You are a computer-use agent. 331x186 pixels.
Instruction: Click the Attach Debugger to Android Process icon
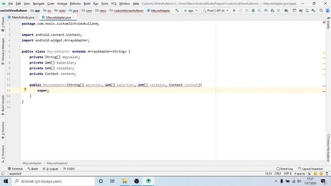pyautogui.click(x=273, y=10)
